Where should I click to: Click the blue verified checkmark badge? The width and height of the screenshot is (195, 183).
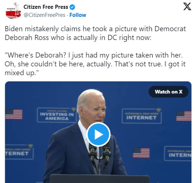pyautogui.click(x=72, y=7)
